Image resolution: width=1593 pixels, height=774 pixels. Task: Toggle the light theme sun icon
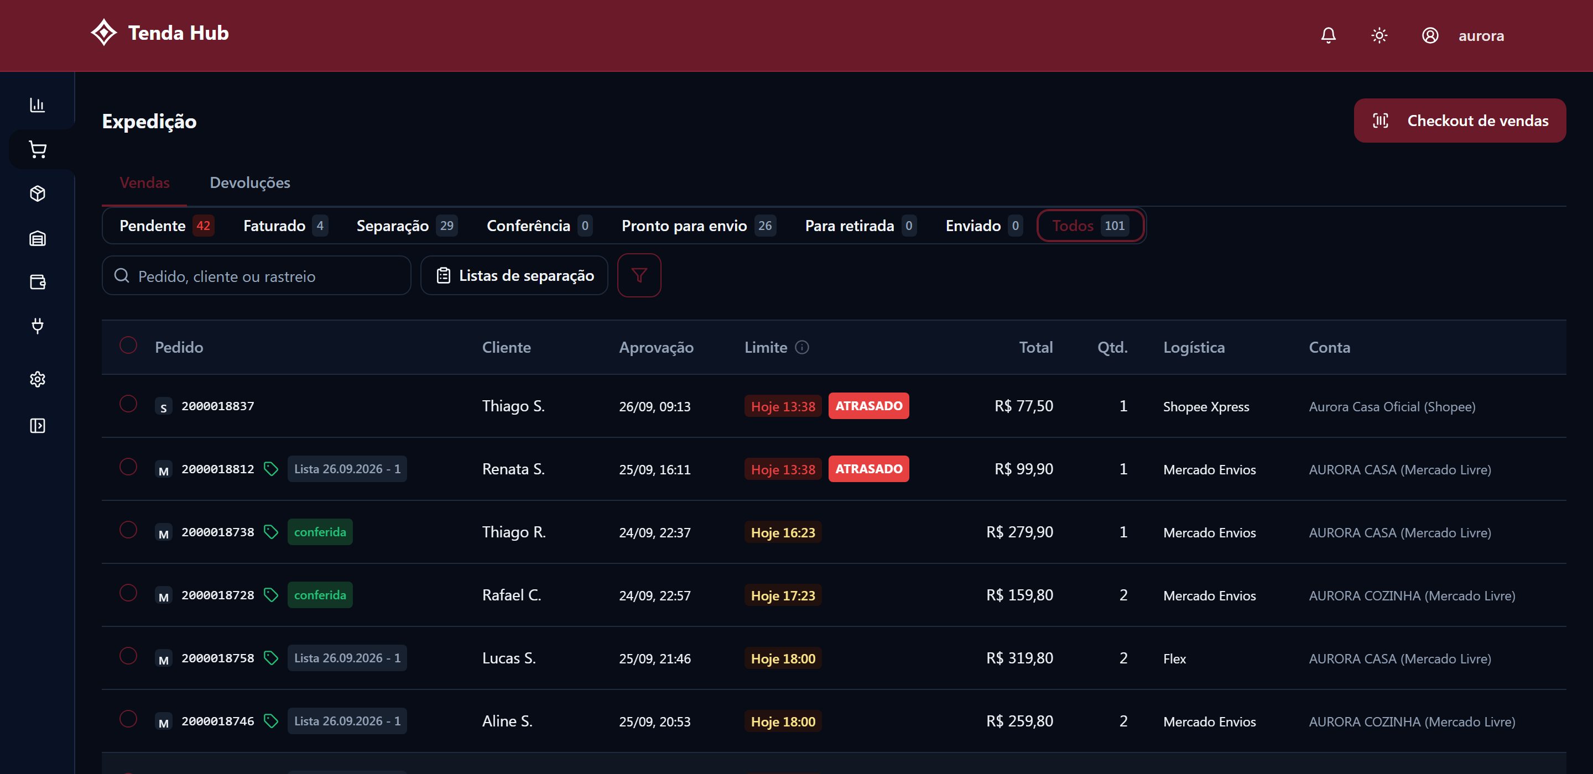(1379, 35)
